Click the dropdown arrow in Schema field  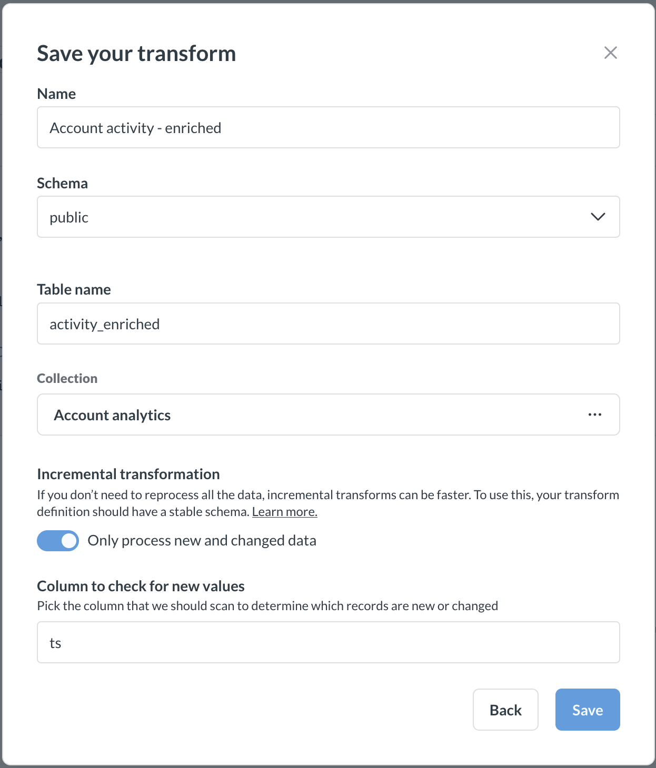tap(597, 217)
